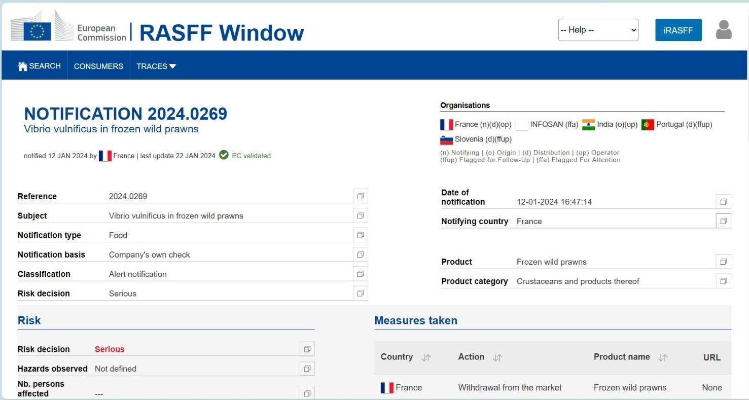
Task: Copy the Reference field value
Action: (360, 196)
